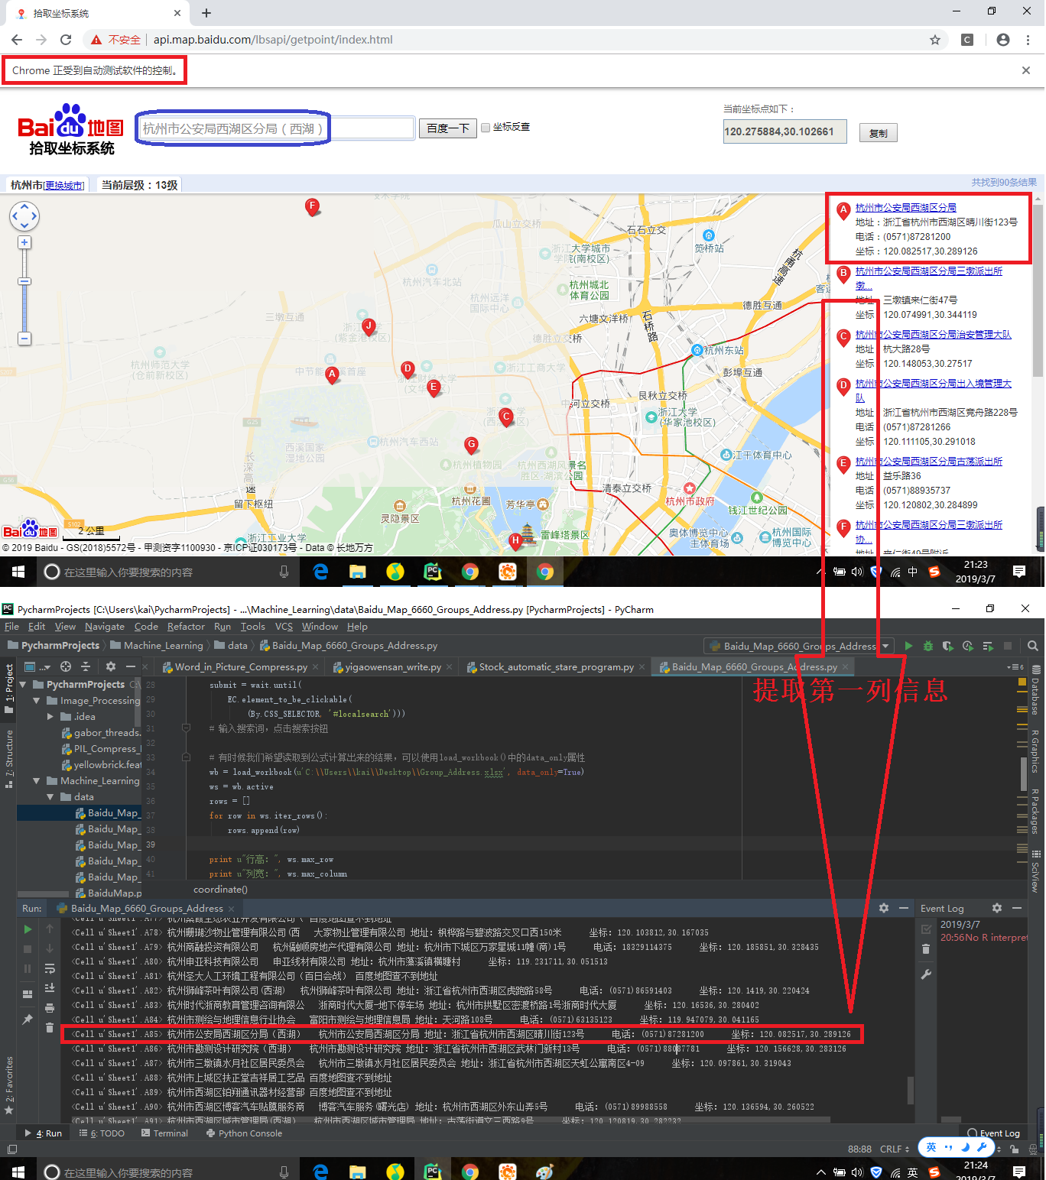Open the Run panel gear options
The height and width of the screenshot is (1180, 1046).
click(x=884, y=908)
